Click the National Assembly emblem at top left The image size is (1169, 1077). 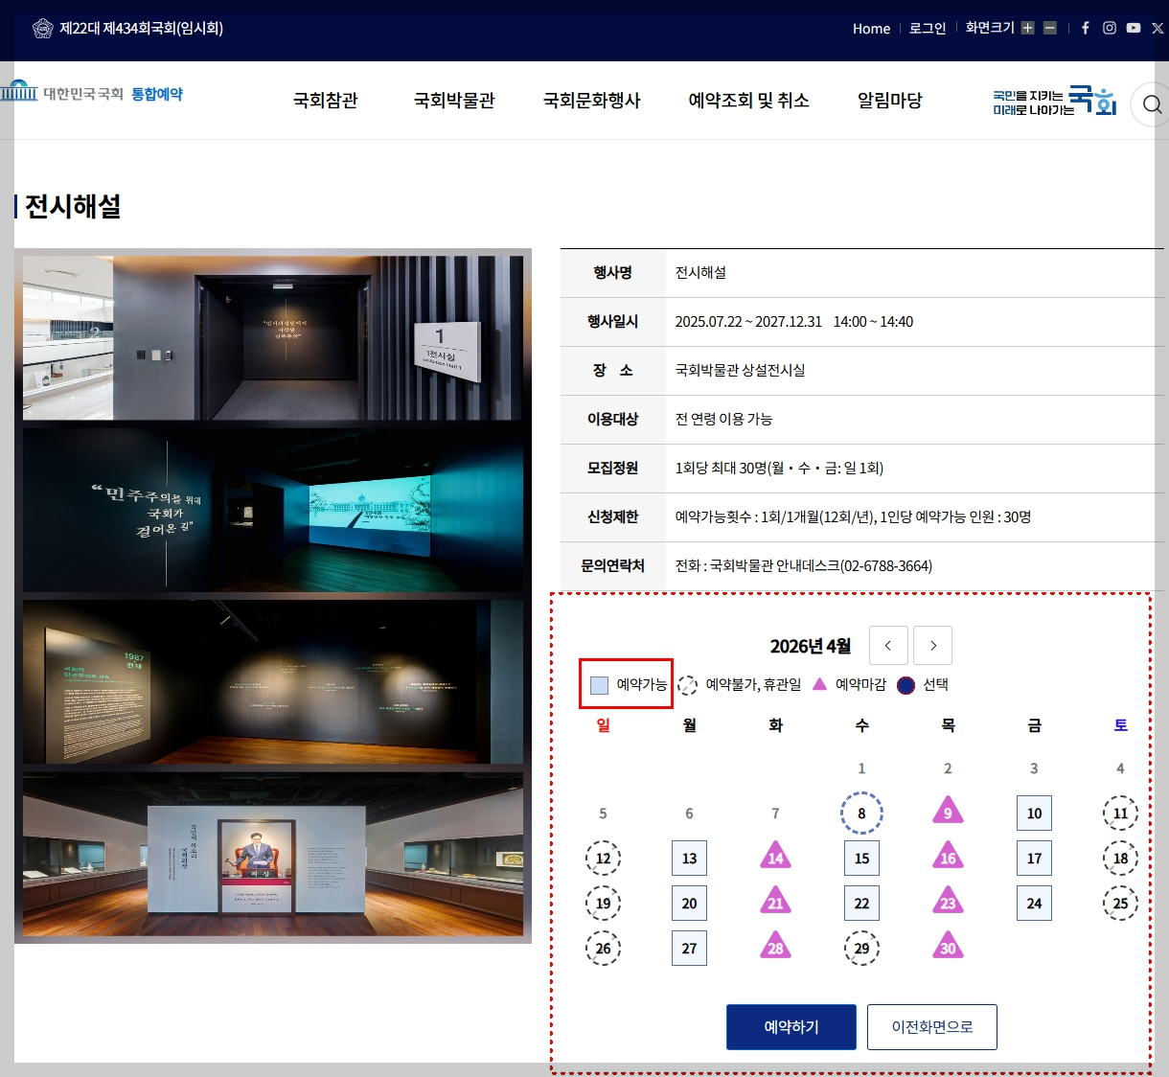[x=42, y=28]
